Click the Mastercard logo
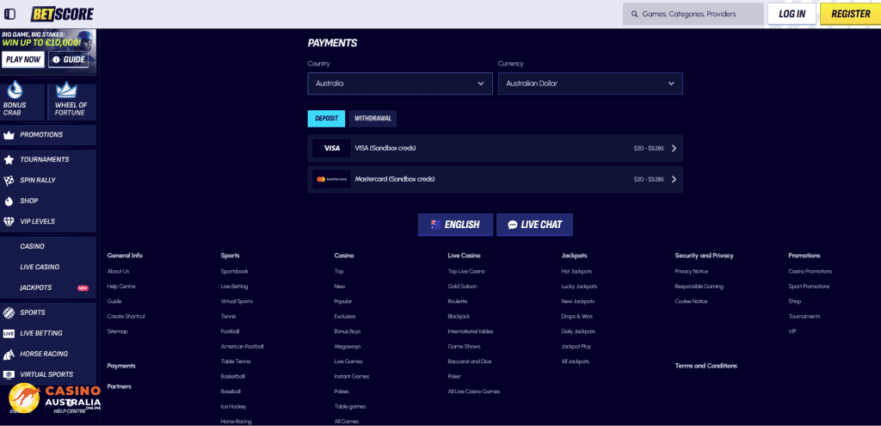Viewport: 881px width, 426px height. point(332,179)
